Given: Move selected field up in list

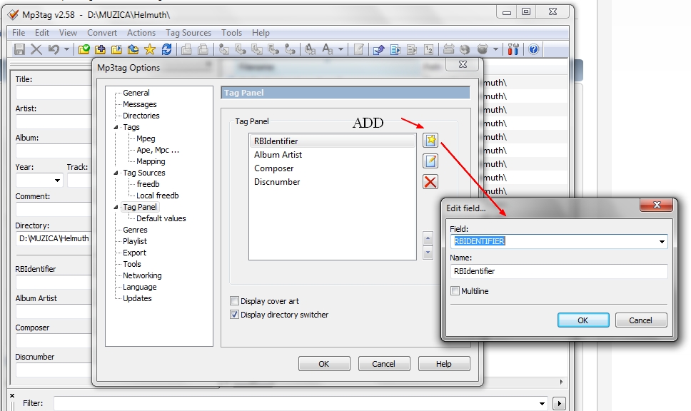Looking at the screenshot, I should pos(428,239).
